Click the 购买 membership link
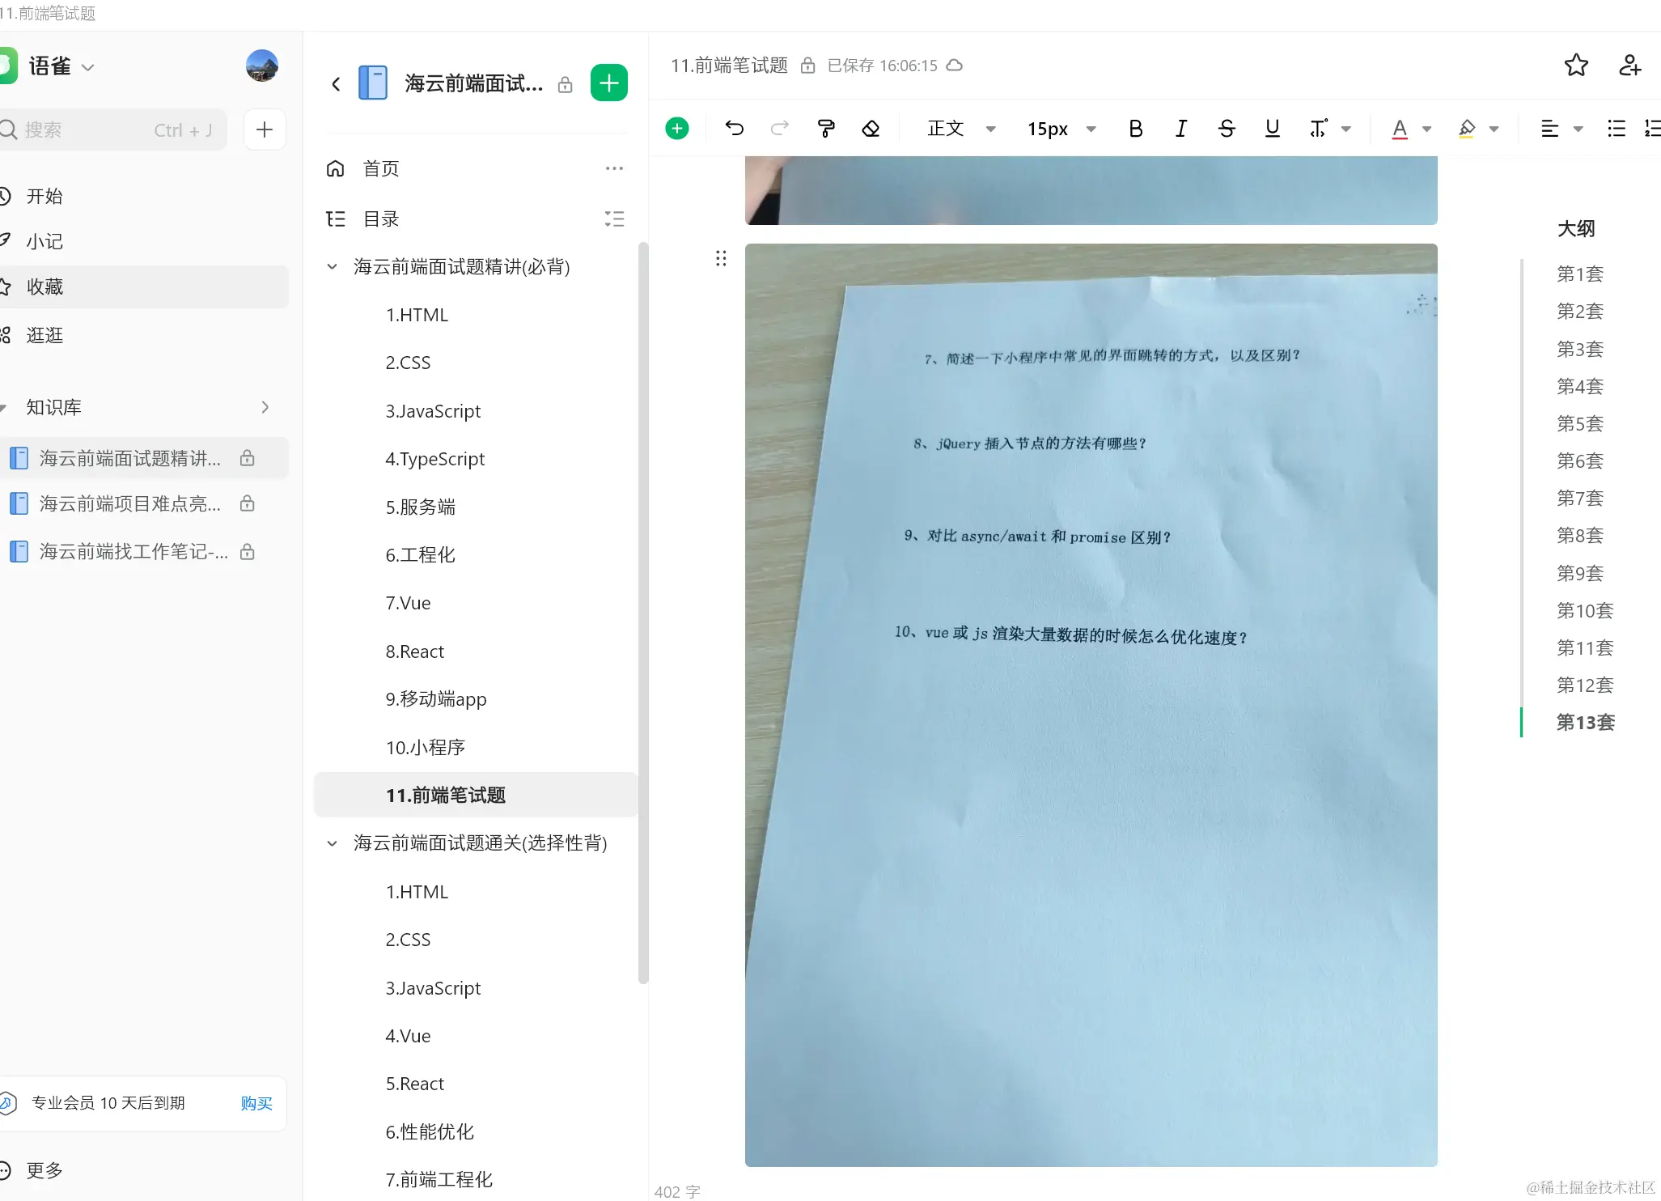Viewport: 1661px width, 1201px height. tap(256, 1103)
